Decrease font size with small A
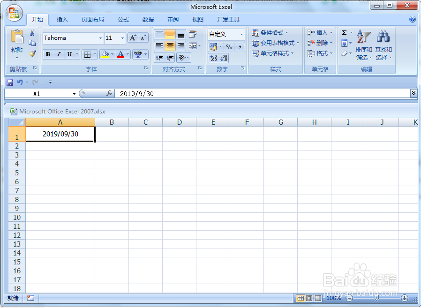The image size is (421, 308). (x=143, y=38)
